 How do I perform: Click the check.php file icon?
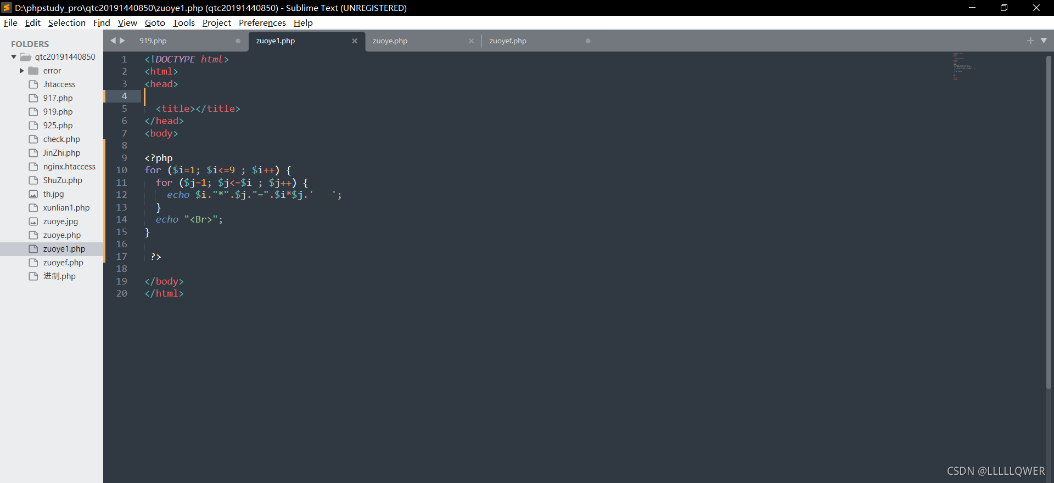[x=33, y=139]
